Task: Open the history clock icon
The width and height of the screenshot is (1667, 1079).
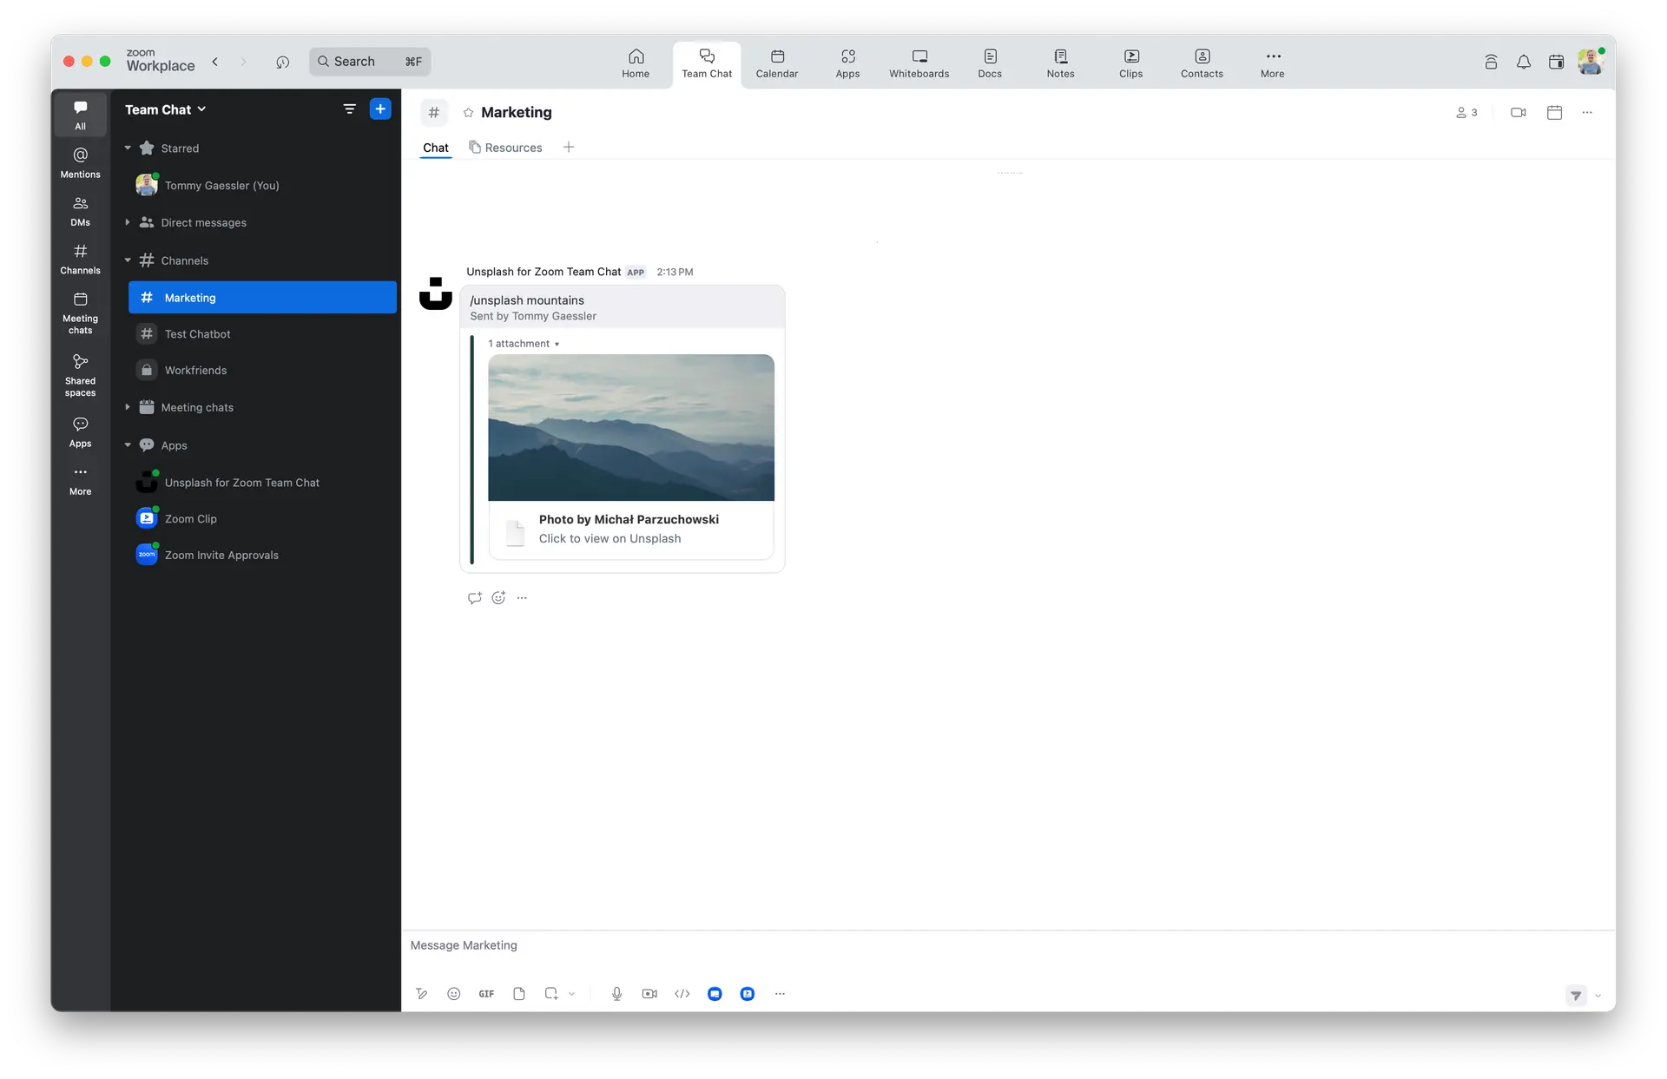Action: [x=282, y=62]
